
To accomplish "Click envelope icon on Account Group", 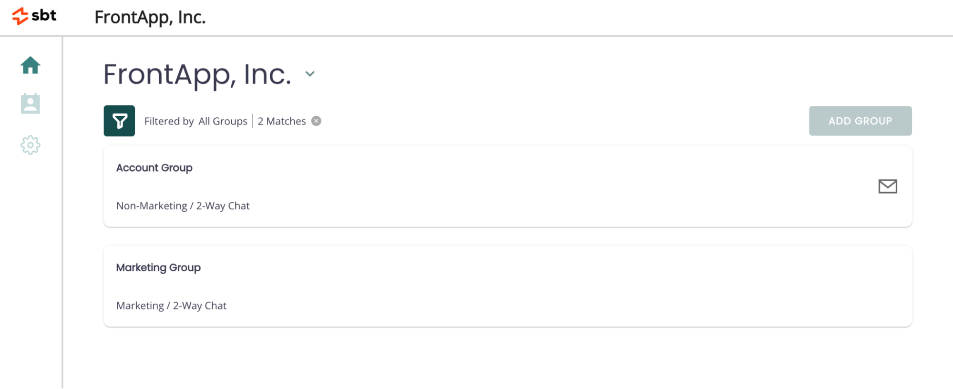I will 888,186.
